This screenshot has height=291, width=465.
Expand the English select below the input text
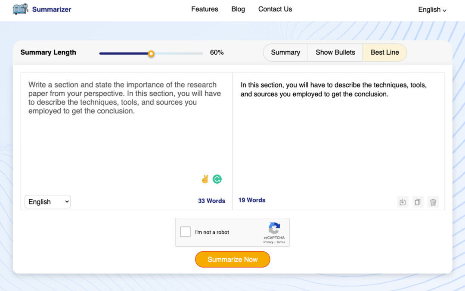(x=47, y=202)
